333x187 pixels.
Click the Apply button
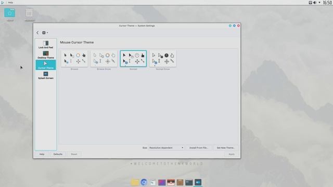point(232,154)
